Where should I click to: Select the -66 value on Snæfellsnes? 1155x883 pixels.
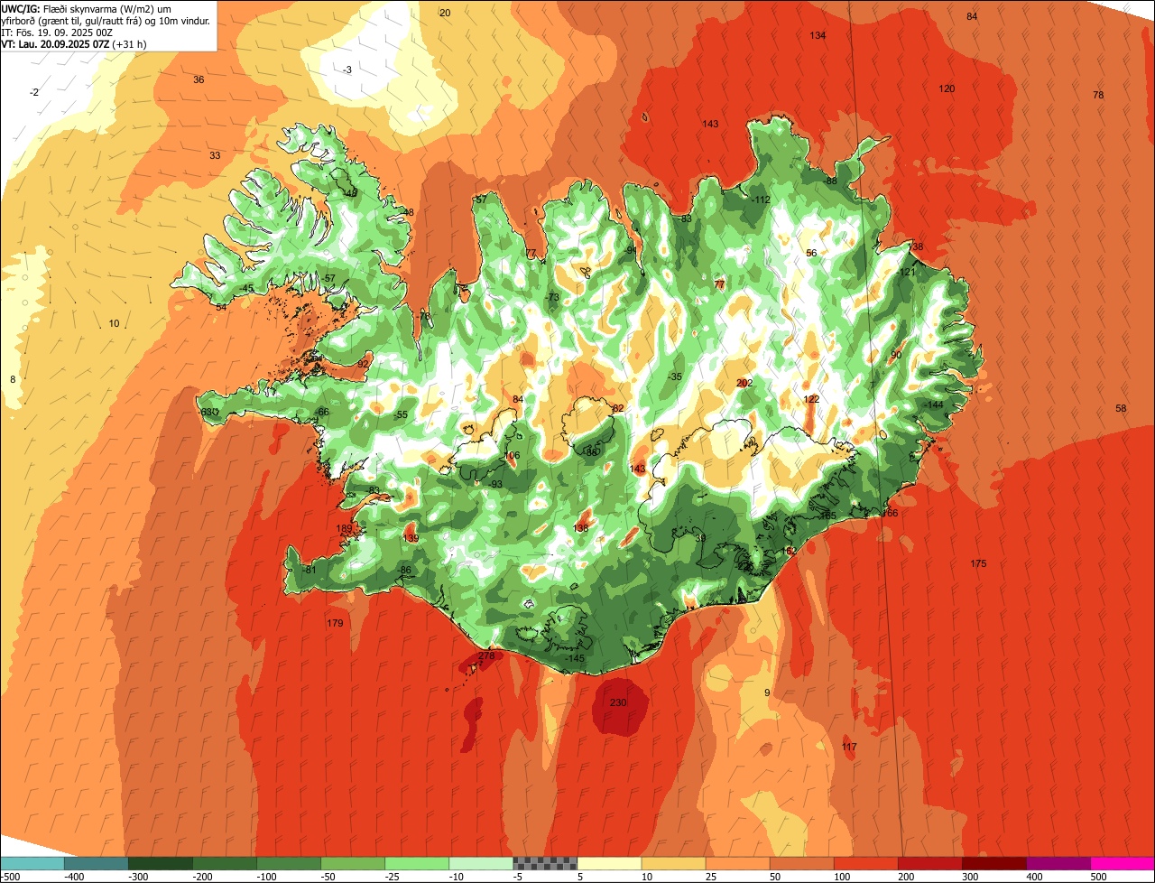321,412
